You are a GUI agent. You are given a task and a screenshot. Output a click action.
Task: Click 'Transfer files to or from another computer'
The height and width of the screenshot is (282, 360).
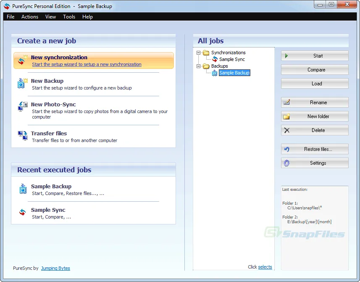click(75, 140)
